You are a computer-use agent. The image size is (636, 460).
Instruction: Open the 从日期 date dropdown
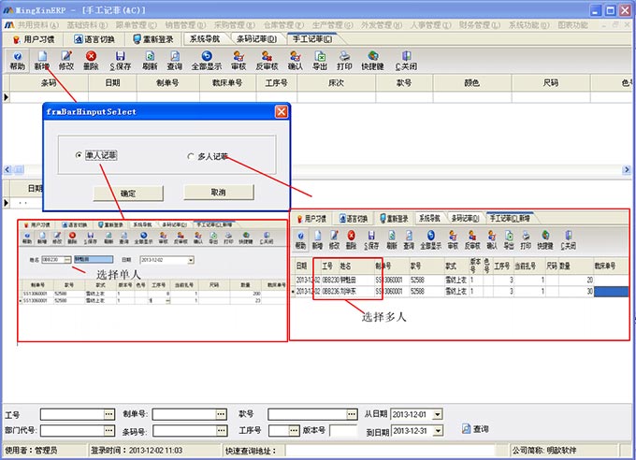point(438,414)
